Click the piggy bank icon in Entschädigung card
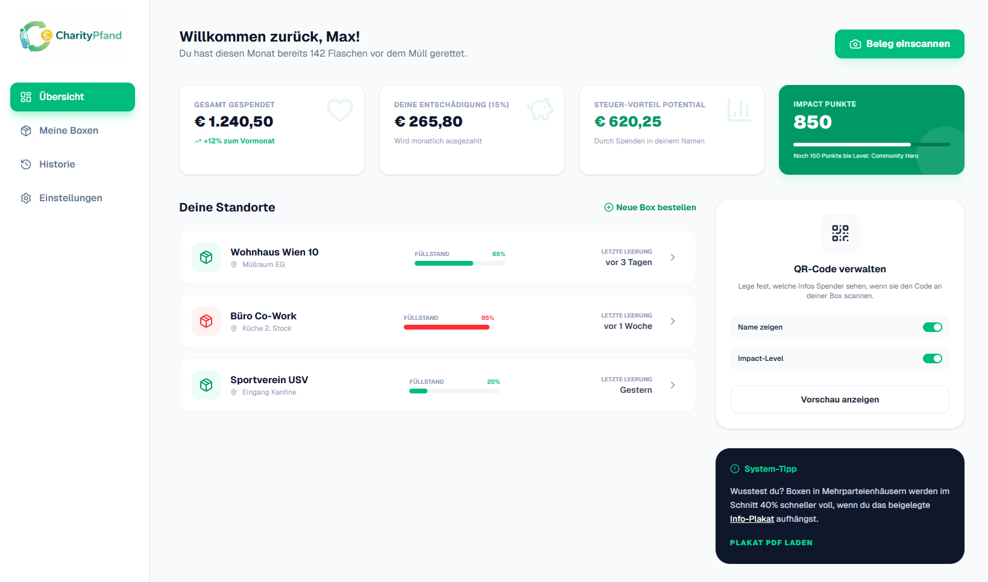 [x=540, y=109]
